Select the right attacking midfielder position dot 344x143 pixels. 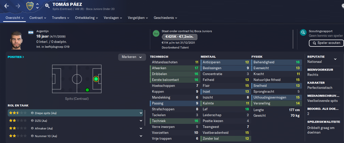(87, 90)
